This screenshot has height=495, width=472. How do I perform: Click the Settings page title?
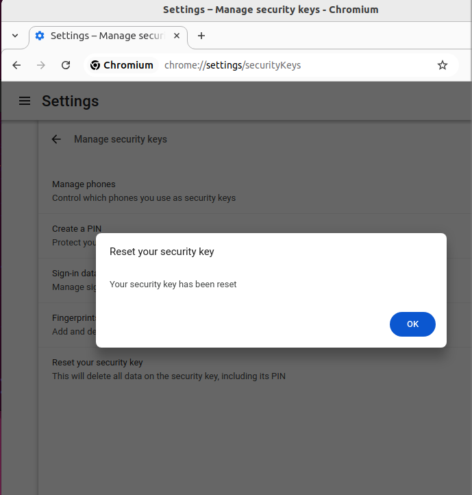[x=71, y=101]
